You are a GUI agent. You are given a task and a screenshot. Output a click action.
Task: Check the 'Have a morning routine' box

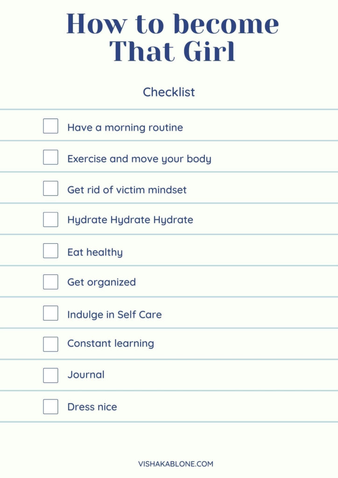click(x=50, y=126)
